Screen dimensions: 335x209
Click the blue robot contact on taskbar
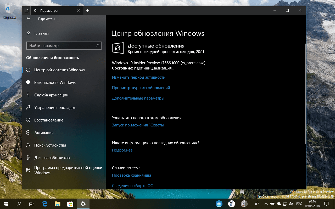(219, 204)
